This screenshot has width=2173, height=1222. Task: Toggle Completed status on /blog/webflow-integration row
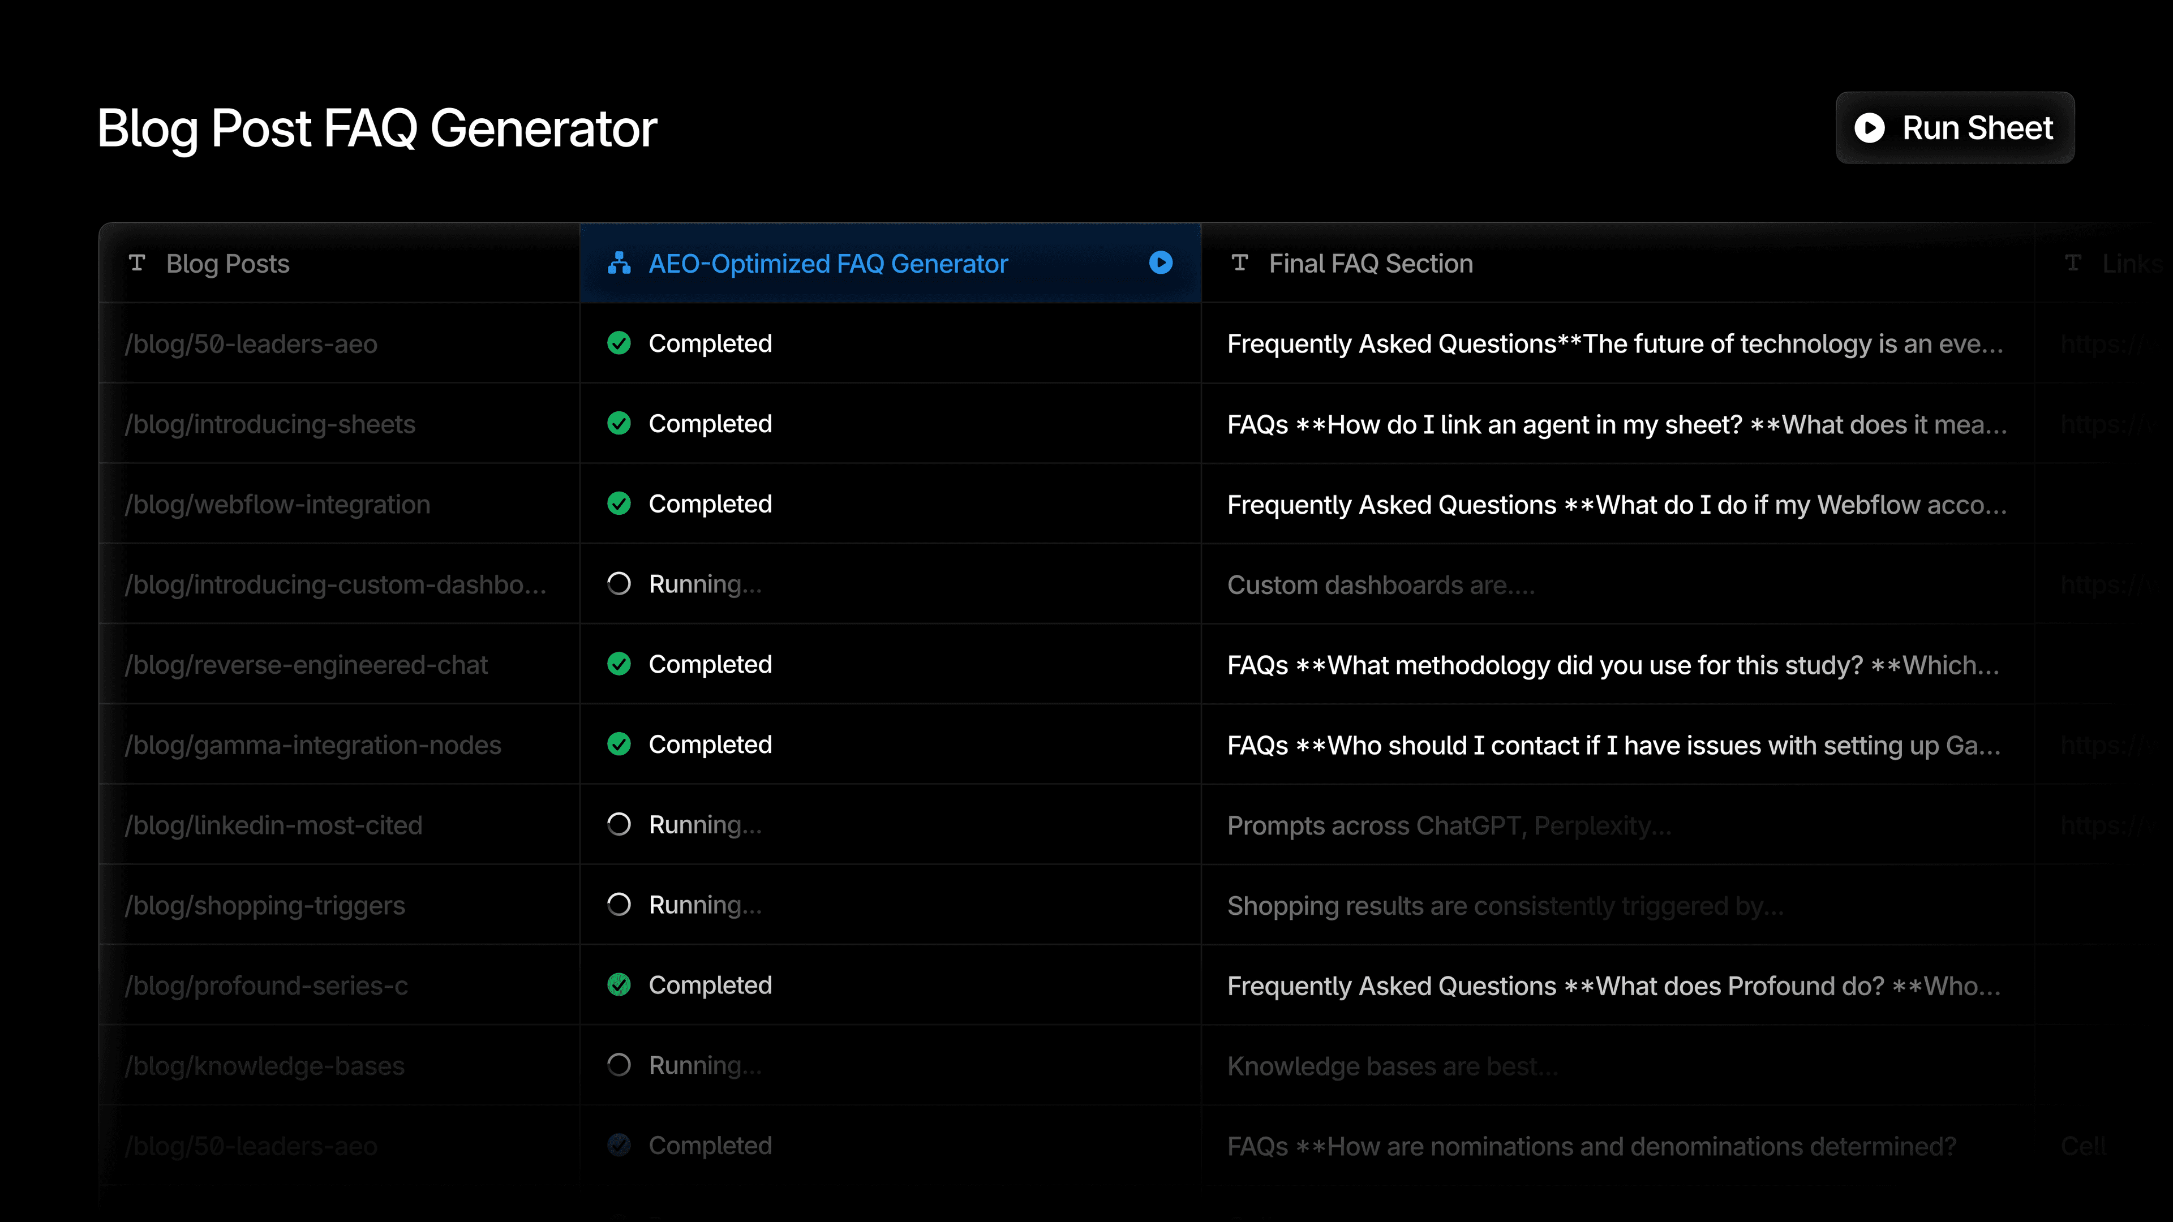(619, 504)
